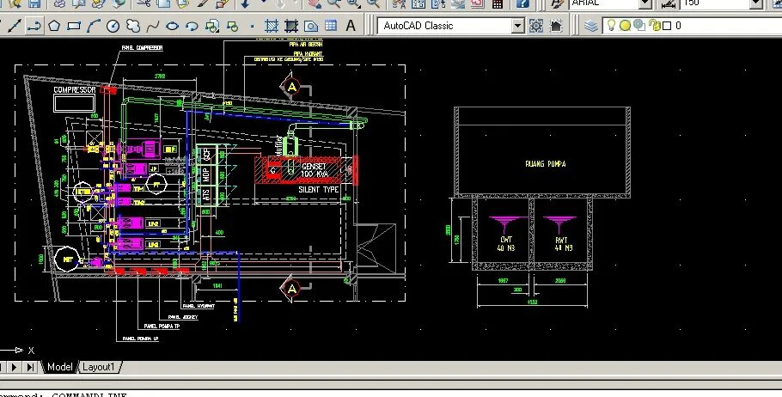This screenshot has height=397, width=782.
Task: Select the Revision Cloud tool
Action: 132,26
